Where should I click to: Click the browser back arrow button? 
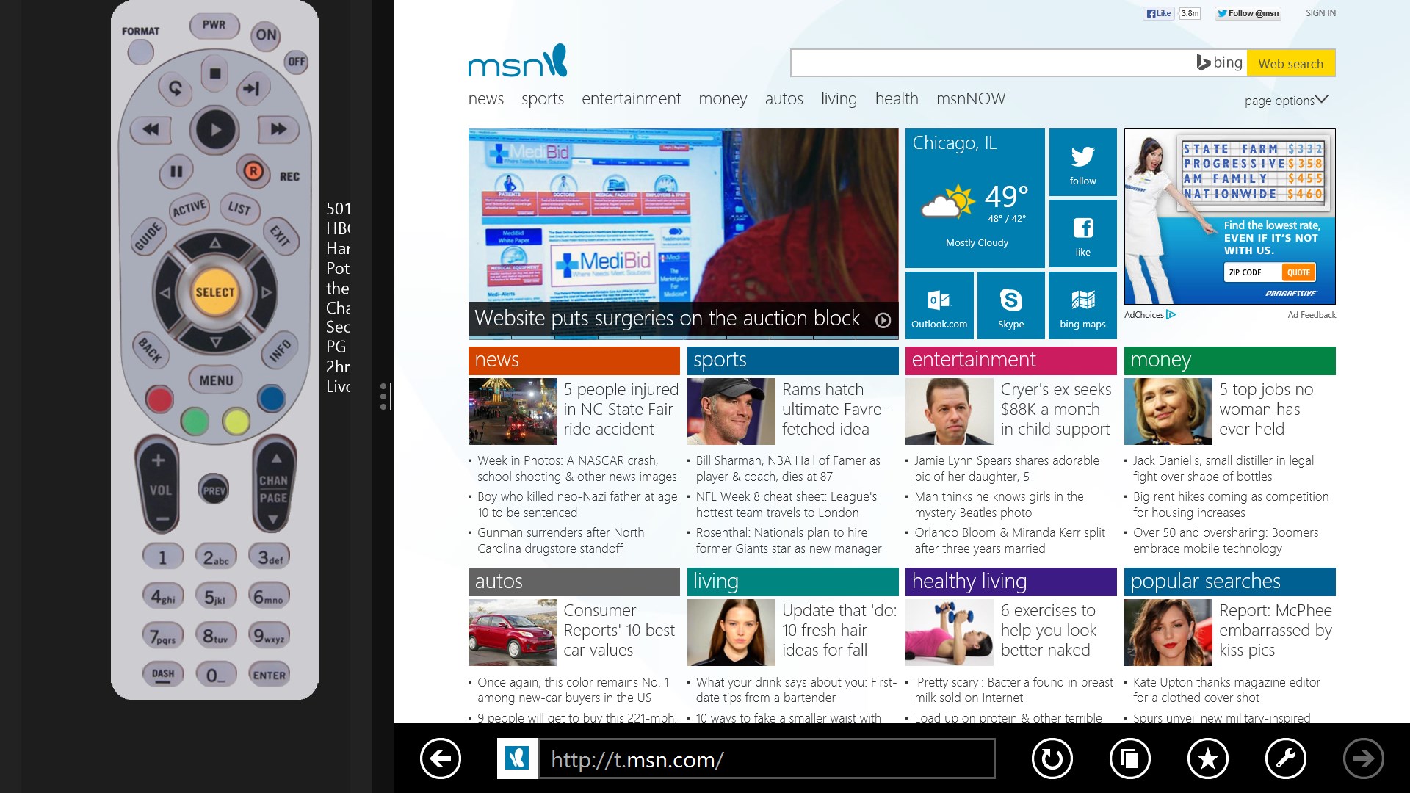click(x=441, y=758)
